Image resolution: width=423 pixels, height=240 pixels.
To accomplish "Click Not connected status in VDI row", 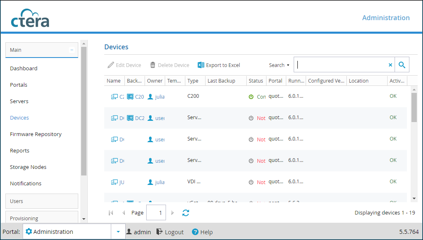I will [x=261, y=182].
